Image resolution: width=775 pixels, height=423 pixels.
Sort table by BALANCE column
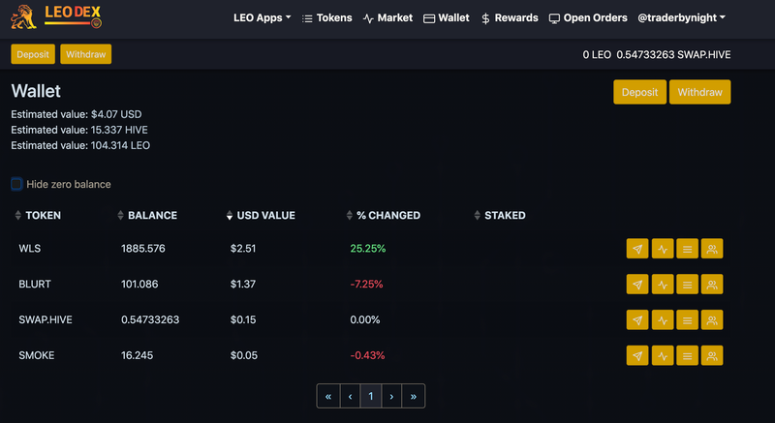pos(147,215)
